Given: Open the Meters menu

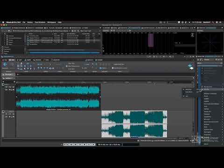Looking at the screenshot, I should (x=30, y=22).
